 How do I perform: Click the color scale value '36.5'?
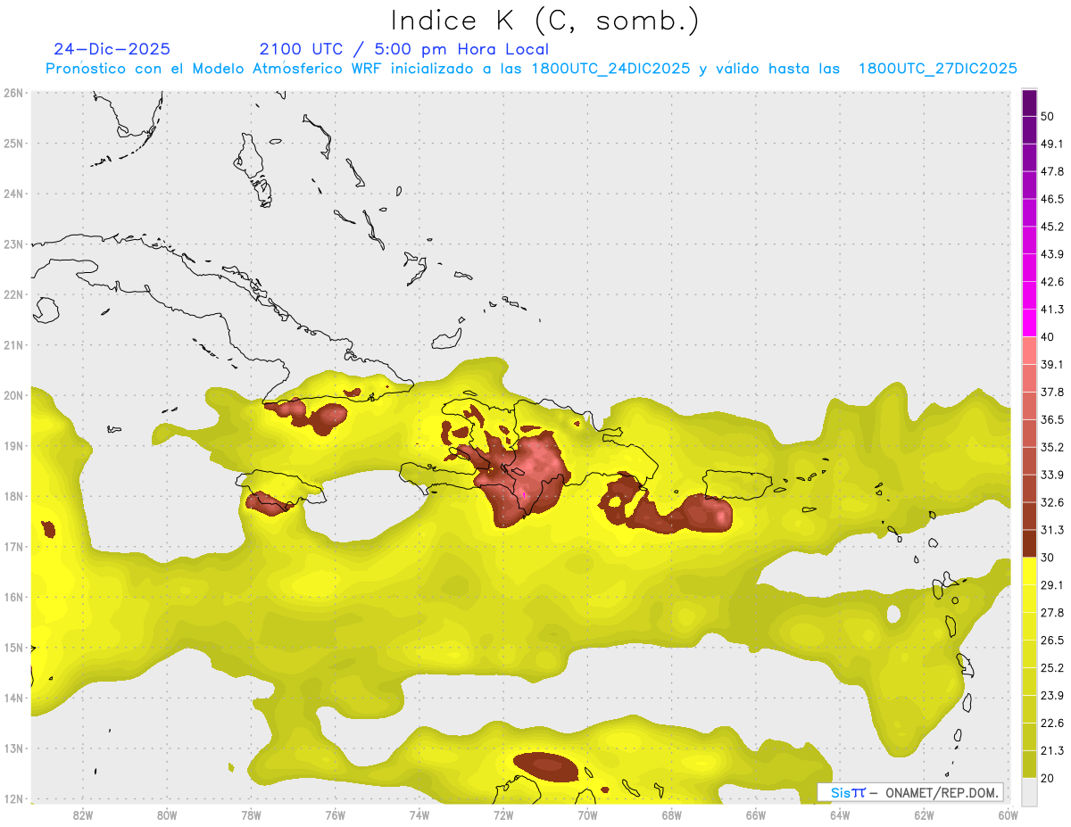(x=1052, y=419)
